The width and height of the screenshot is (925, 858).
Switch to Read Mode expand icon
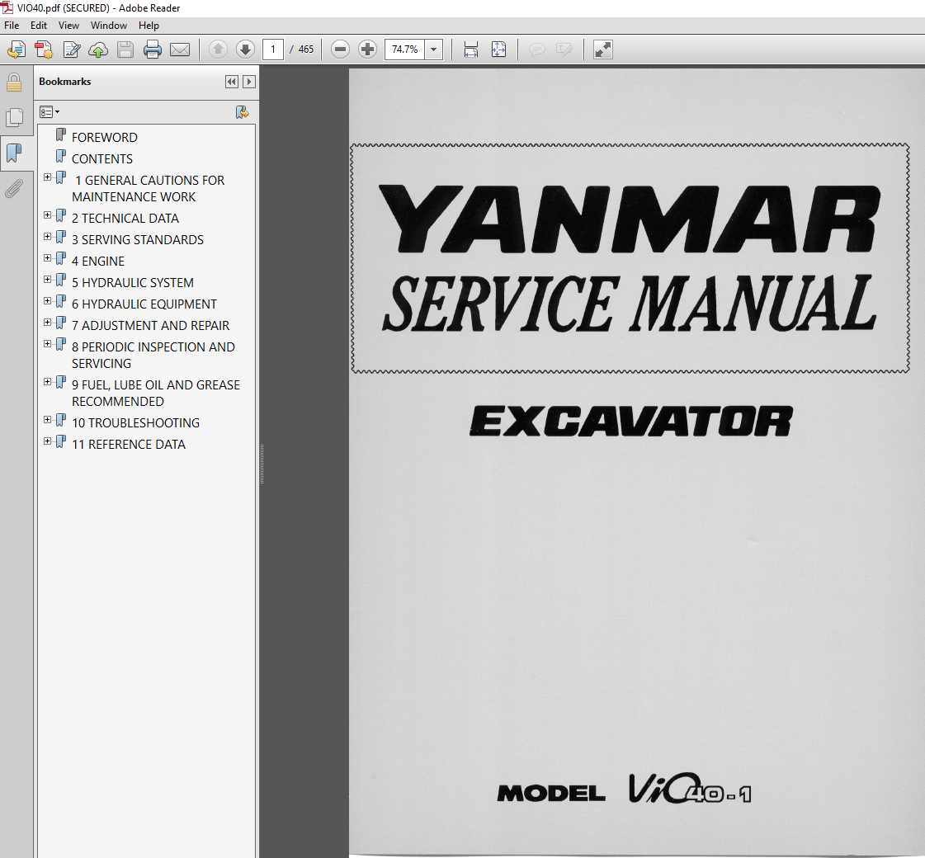tap(603, 49)
